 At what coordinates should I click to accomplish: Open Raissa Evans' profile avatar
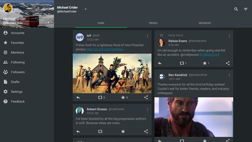(162, 43)
